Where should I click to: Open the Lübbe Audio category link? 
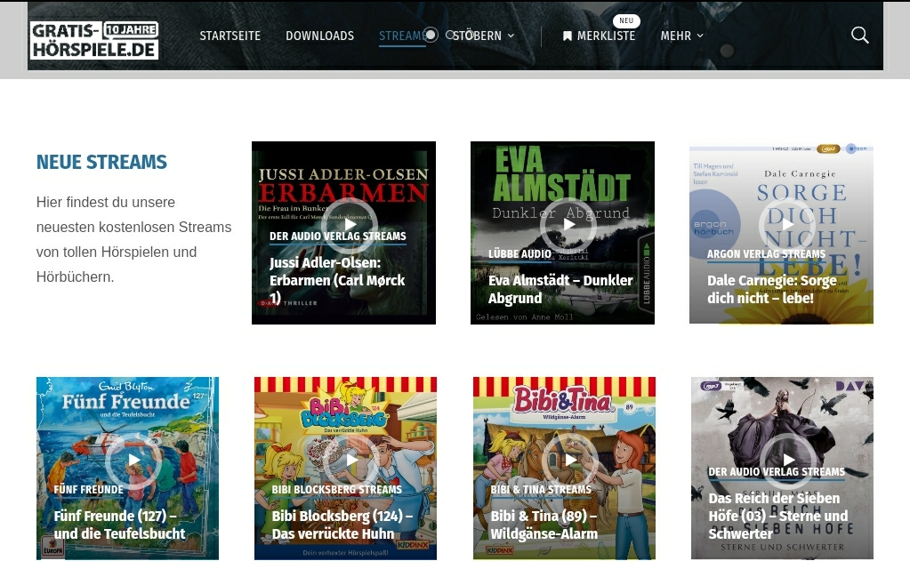click(519, 254)
